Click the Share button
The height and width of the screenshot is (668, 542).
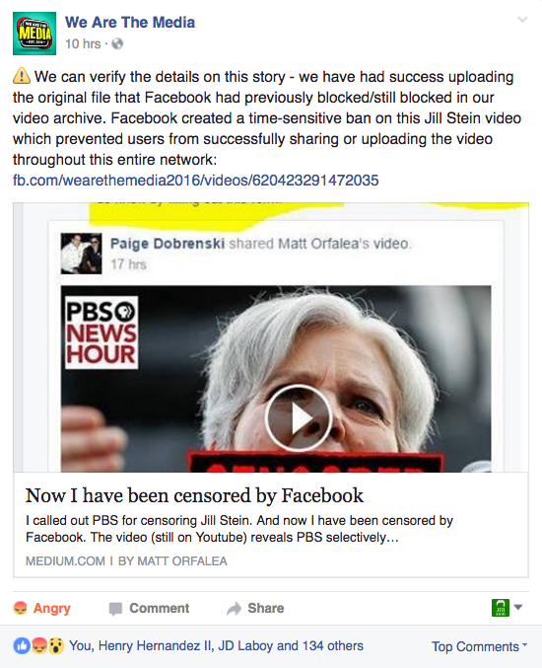255,608
